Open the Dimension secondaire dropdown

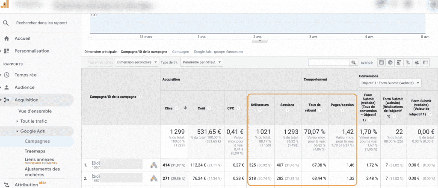[x=137, y=62]
